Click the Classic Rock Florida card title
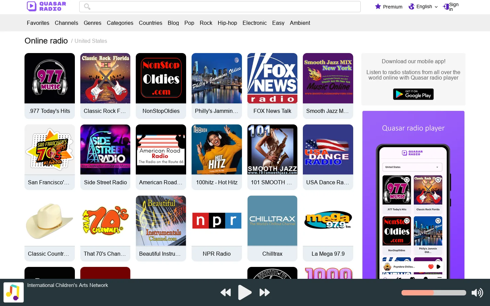Image resolution: width=490 pixels, height=306 pixels. [x=105, y=111]
